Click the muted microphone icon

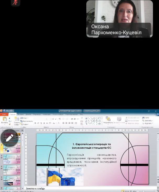(x=15, y=3)
